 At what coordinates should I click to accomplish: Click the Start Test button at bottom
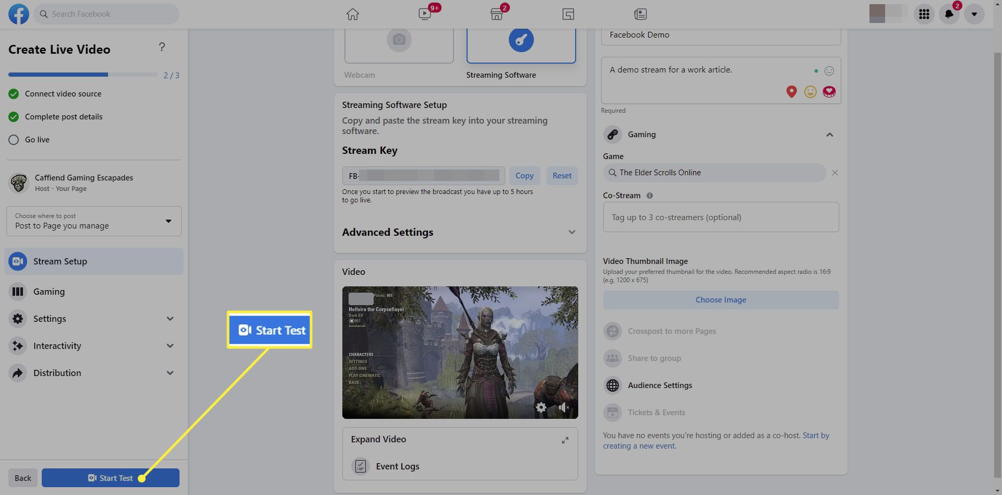(111, 478)
